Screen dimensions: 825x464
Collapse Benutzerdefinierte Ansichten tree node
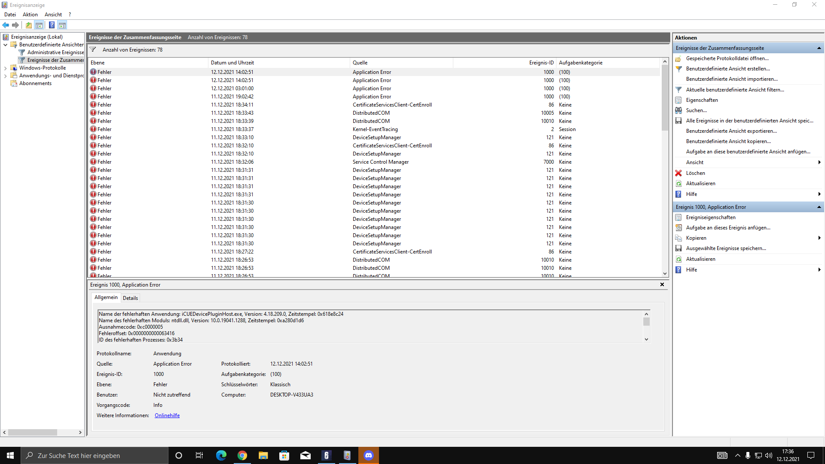5,45
